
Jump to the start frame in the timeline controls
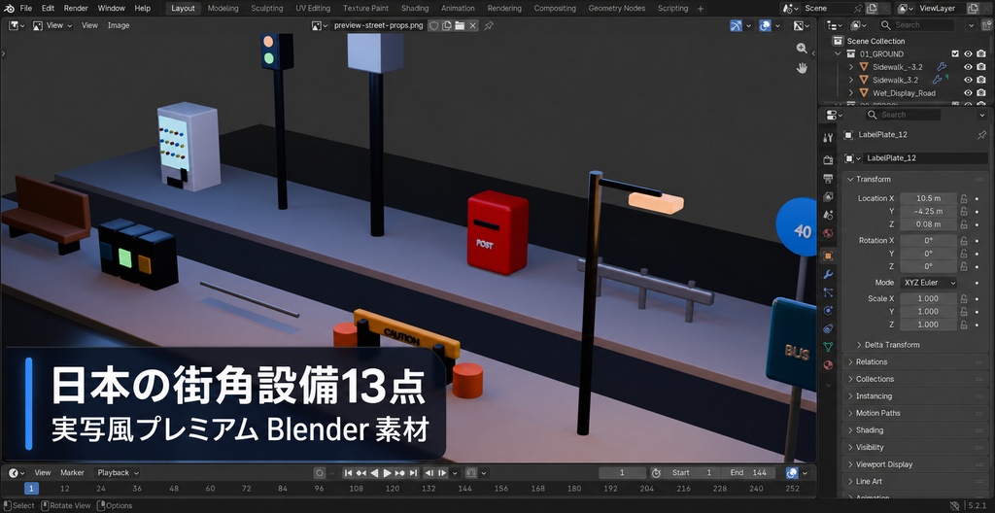click(349, 473)
